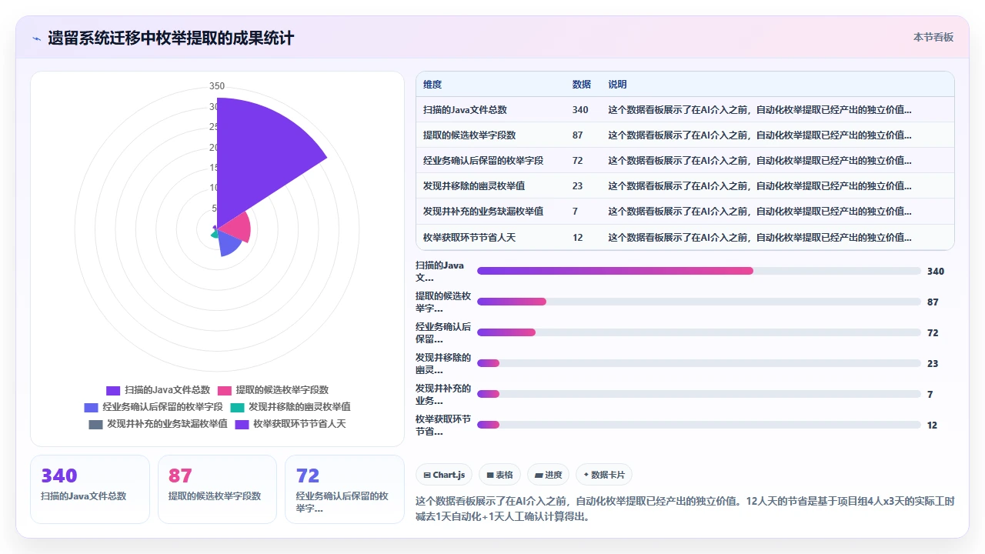The image size is (985, 554).
Task: Click the blue polar chart segment
Action: tap(229, 245)
